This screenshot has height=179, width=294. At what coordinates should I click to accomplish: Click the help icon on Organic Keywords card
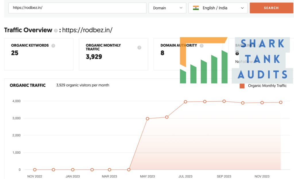[x=53, y=45]
